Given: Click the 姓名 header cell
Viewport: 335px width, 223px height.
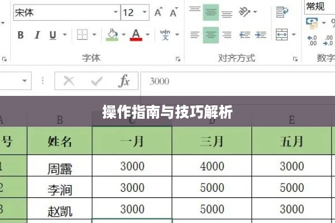Looking at the screenshot, I should (60, 141).
